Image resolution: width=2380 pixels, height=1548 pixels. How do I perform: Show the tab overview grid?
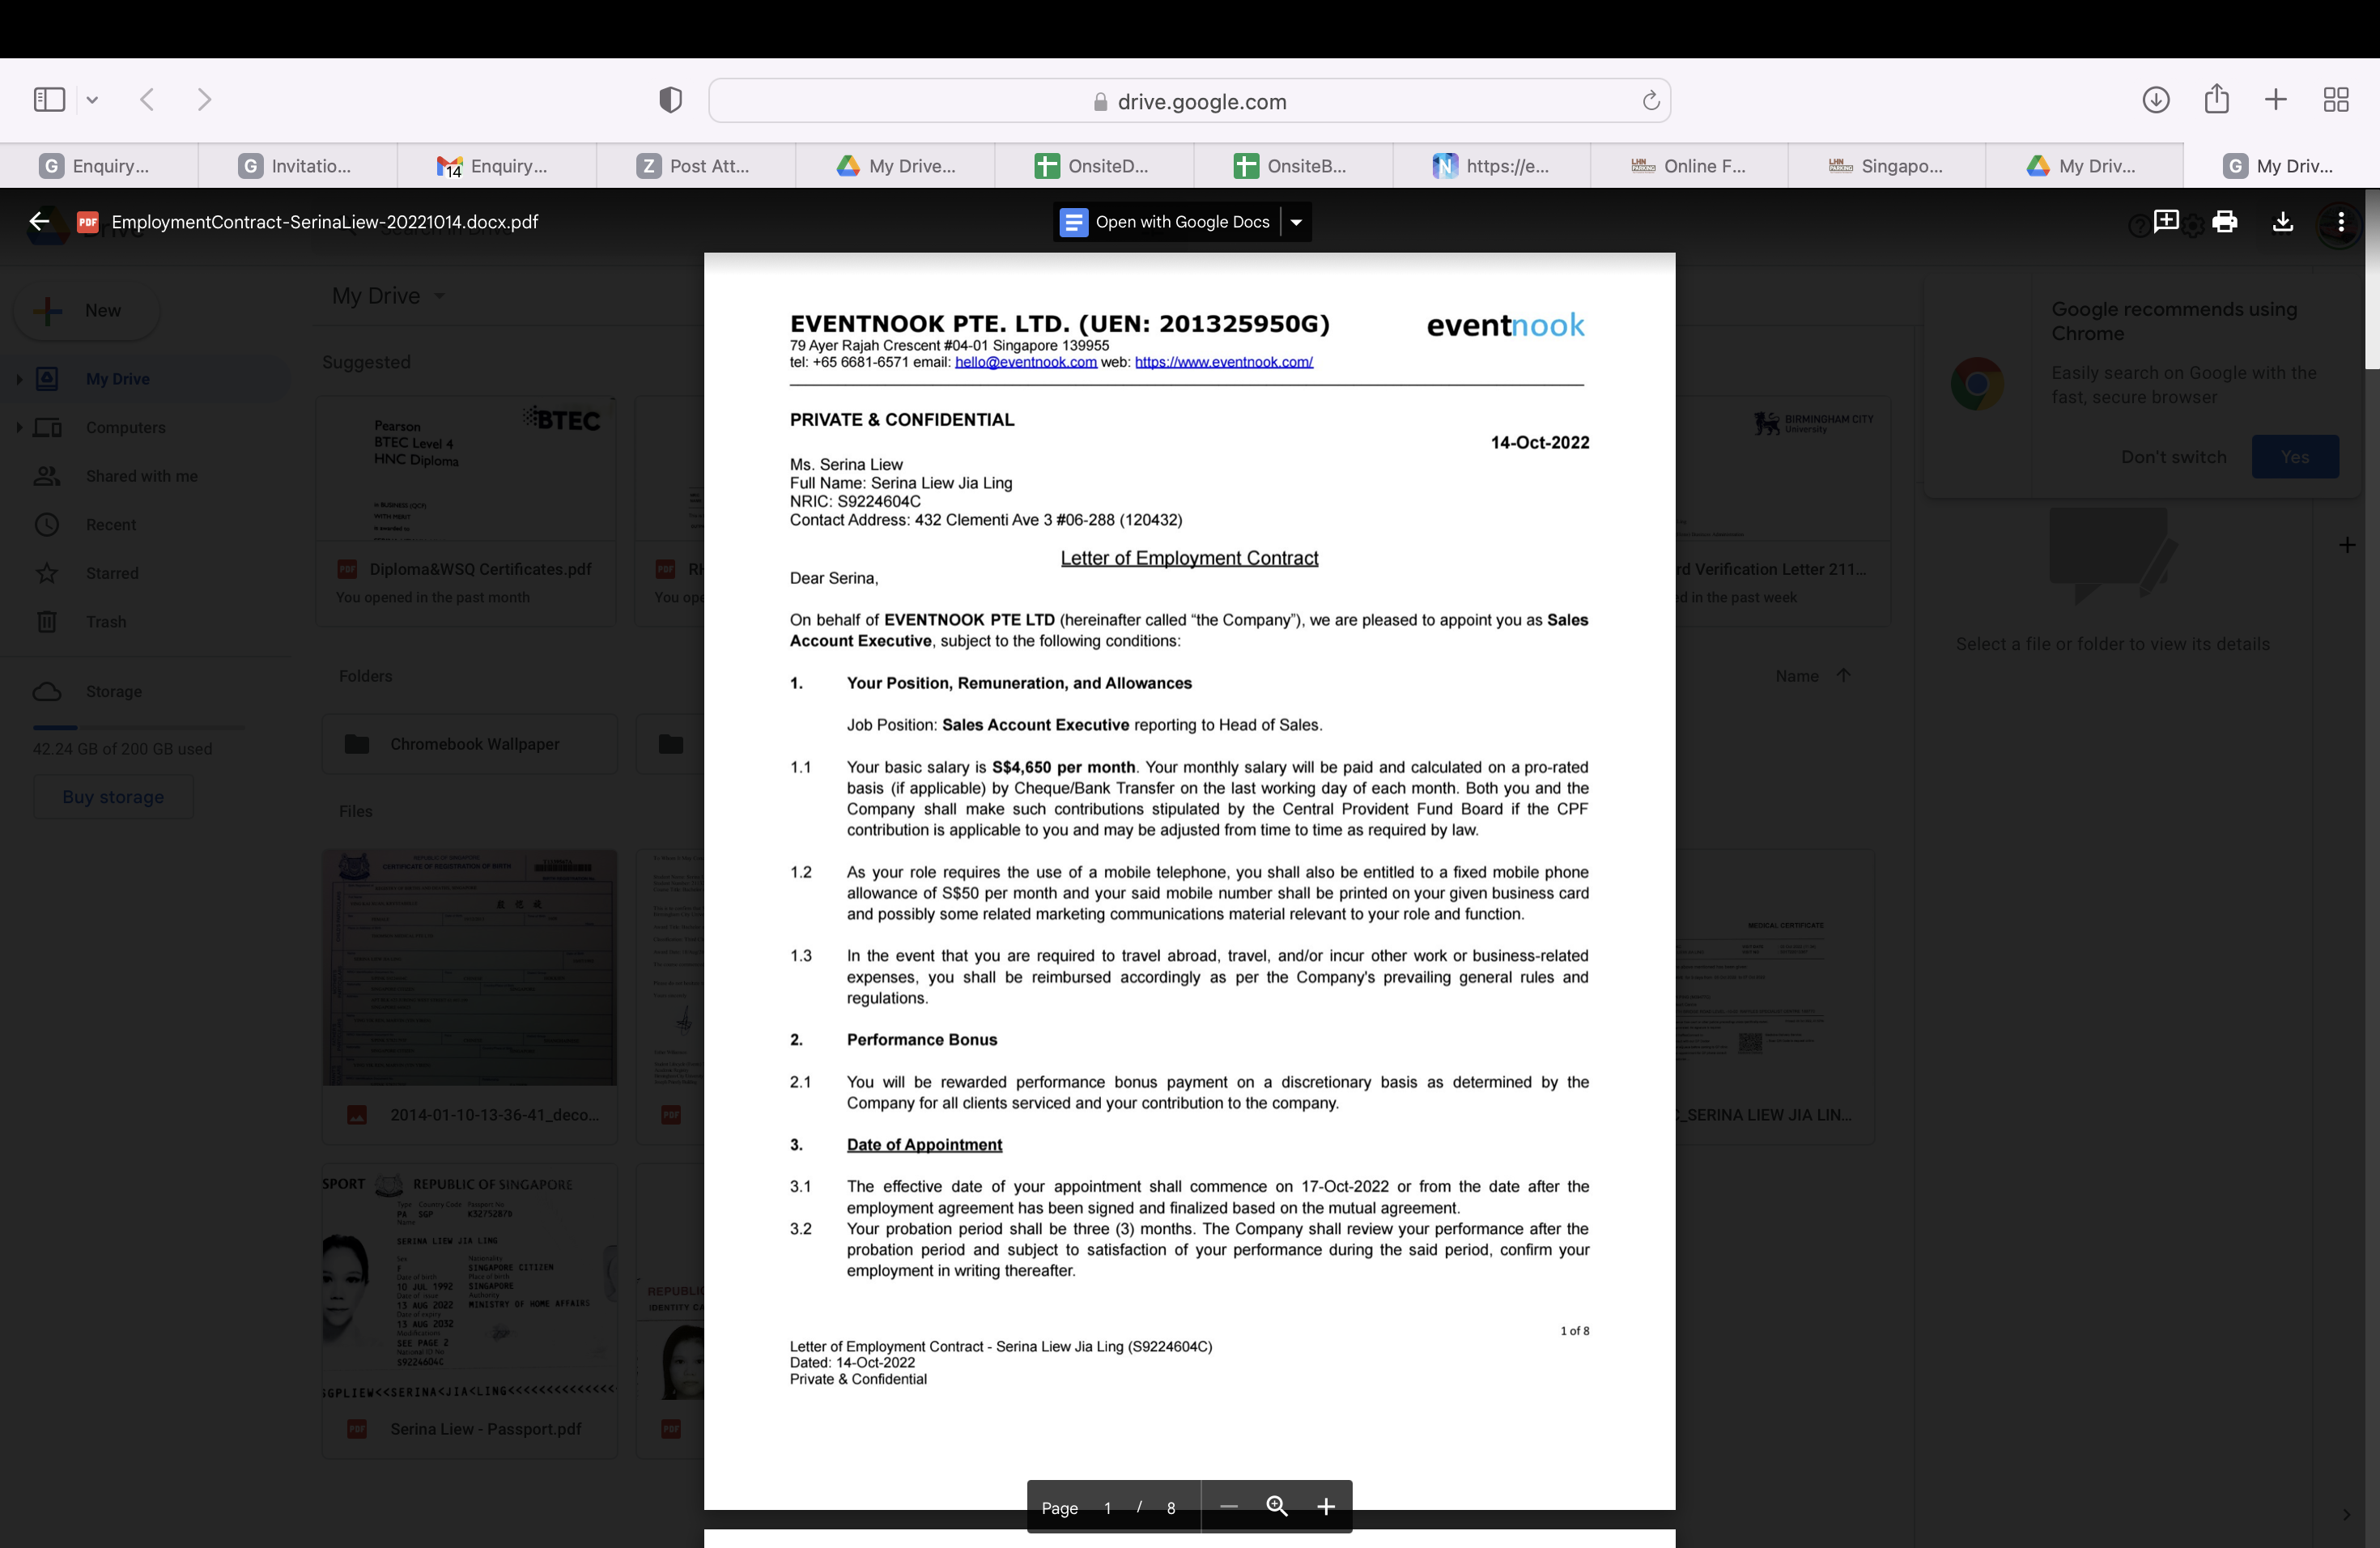click(2335, 99)
